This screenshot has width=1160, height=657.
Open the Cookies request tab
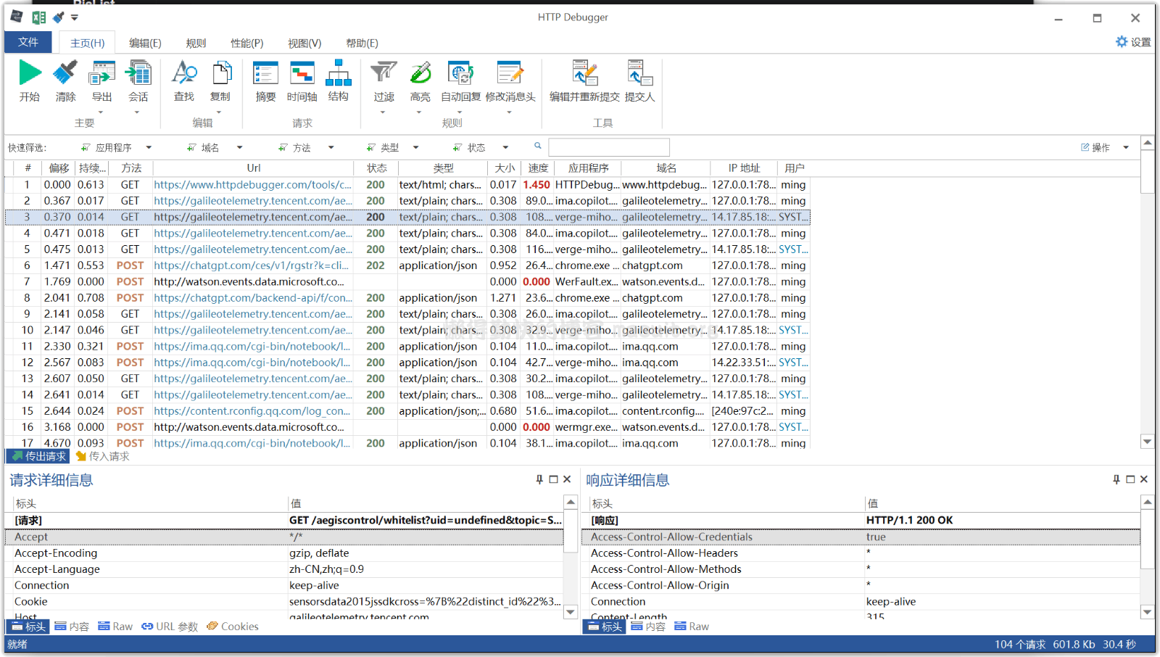[233, 627]
